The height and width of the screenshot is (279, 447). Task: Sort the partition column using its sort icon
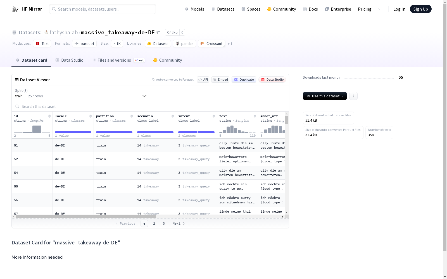pos(132,116)
